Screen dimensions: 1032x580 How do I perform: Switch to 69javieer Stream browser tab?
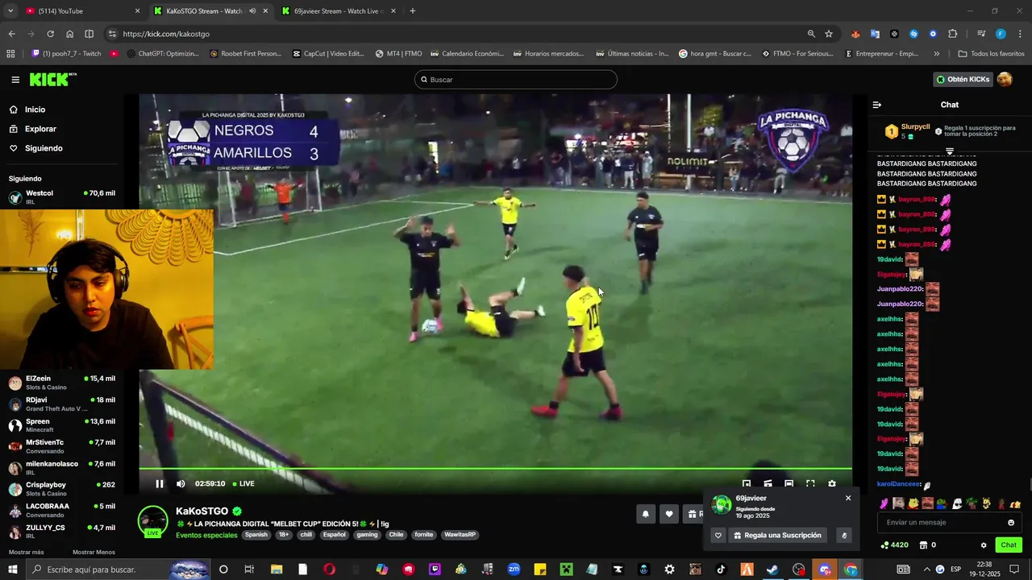pos(337,11)
